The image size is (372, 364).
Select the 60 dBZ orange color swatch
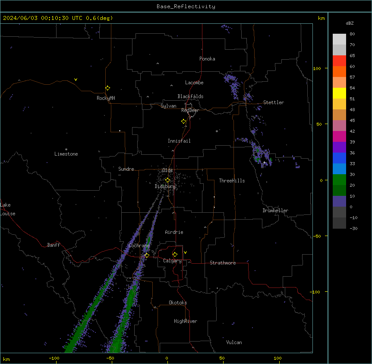click(339, 71)
